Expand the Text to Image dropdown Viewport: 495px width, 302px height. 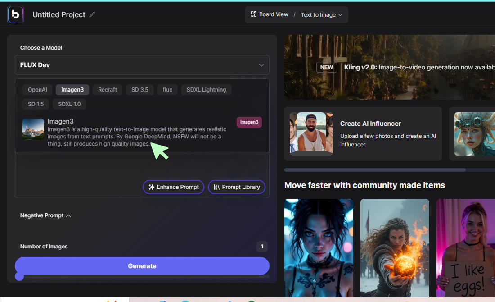coord(321,15)
